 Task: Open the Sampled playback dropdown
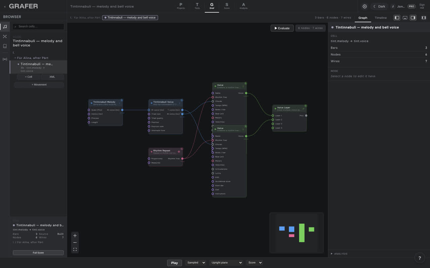[195, 263]
